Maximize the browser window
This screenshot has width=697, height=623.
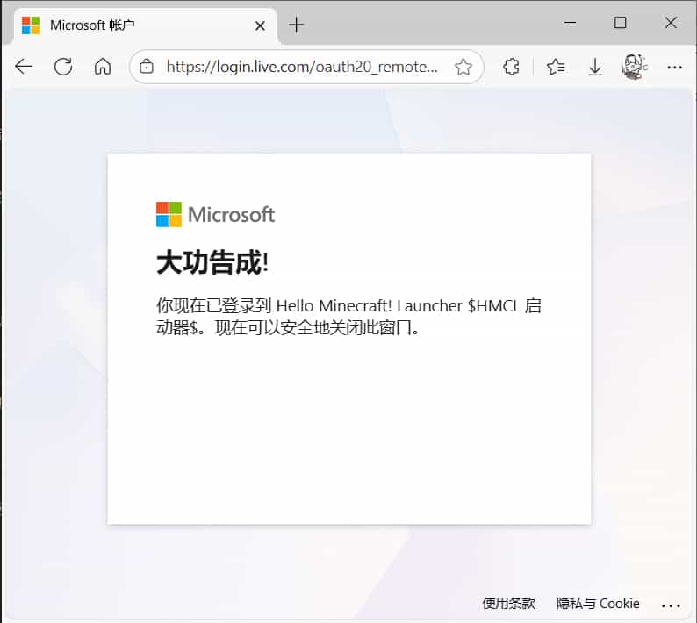pyautogui.click(x=620, y=24)
